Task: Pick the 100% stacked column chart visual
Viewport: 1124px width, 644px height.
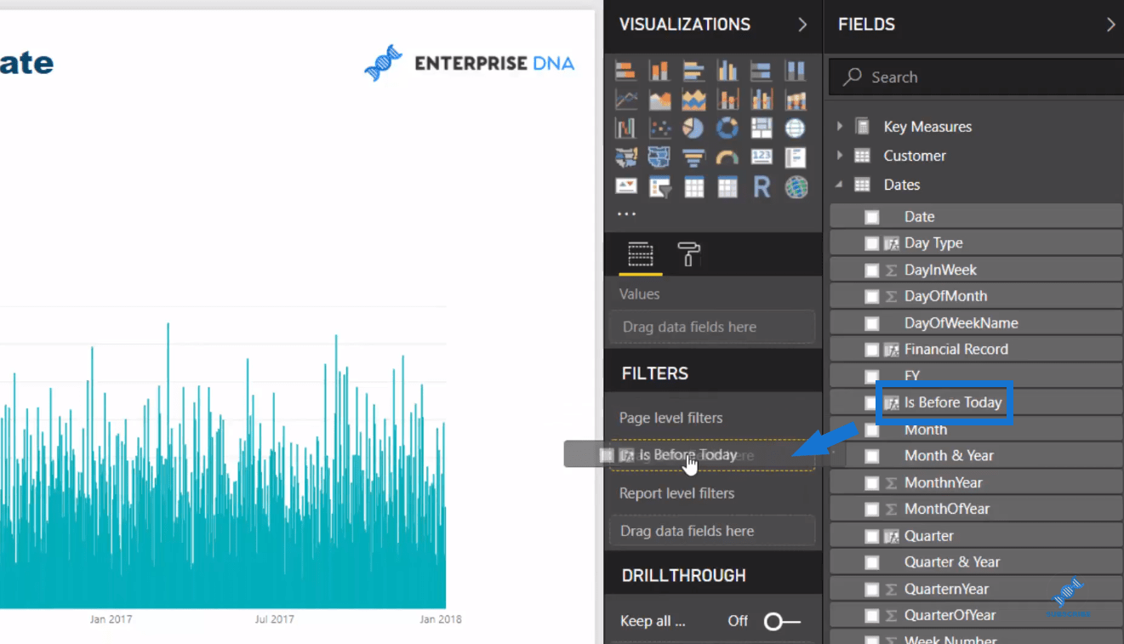Action: [x=796, y=71]
